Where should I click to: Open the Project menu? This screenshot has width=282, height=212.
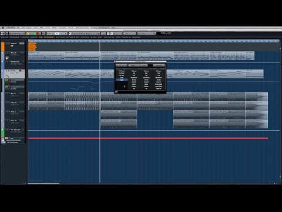tap(29, 28)
